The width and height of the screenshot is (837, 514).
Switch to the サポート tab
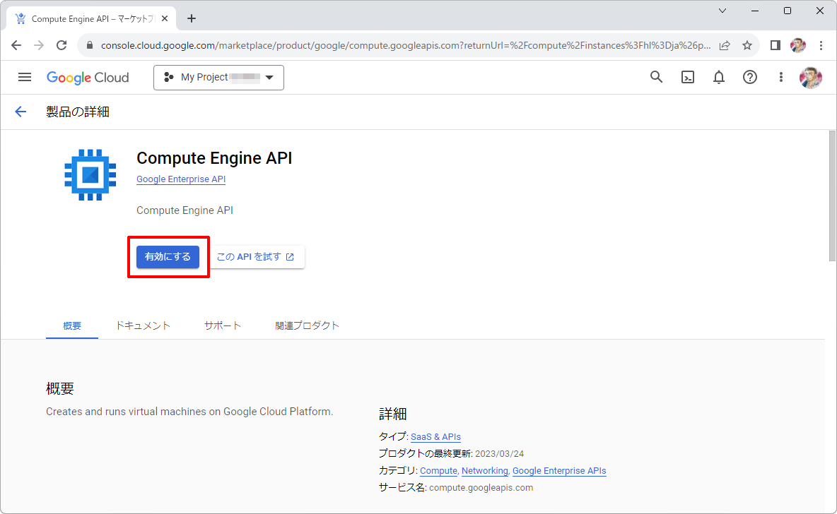[x=223, y=325]
